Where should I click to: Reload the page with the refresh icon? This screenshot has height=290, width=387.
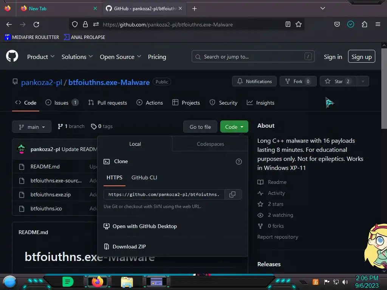tap(36, 25)
